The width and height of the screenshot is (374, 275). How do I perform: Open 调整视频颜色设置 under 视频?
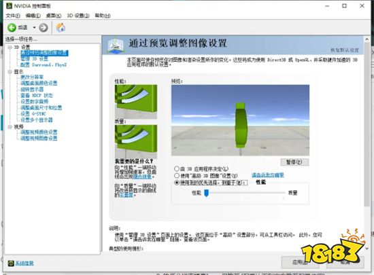pos(39,132)
